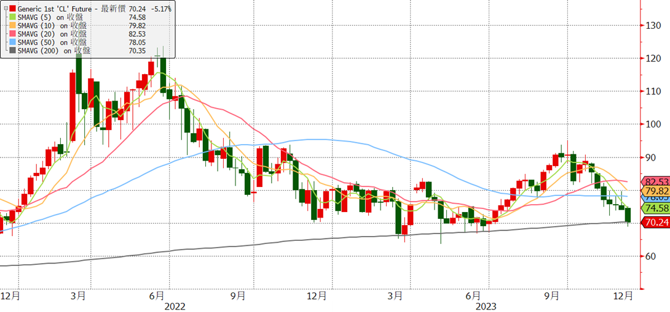Click the 70.35 value in the legend
Image resolution: width=670 pixels, height=312 pixels.
click(x=138, y=51)
